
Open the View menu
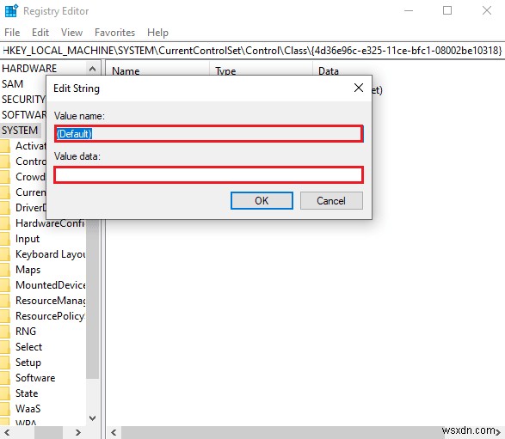click(71, 33)
